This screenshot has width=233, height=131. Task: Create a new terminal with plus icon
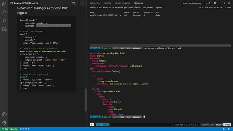coord(204,3)
